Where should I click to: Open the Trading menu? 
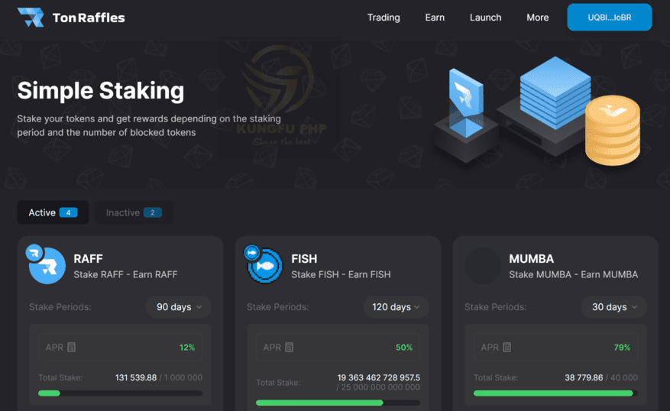point(384,18)
